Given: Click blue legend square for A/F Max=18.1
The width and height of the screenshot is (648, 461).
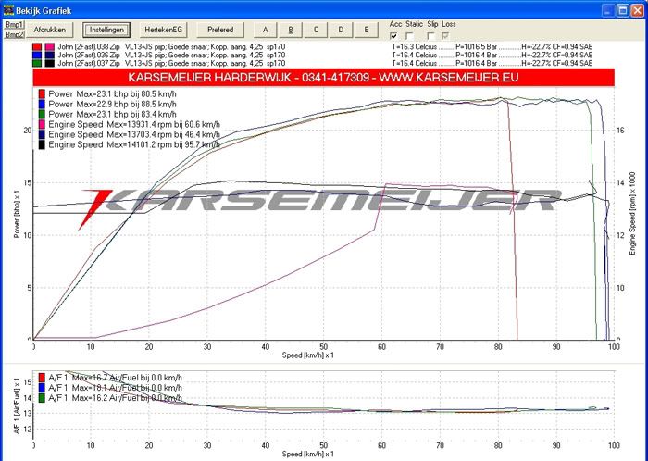Looking at the screenshot, I should (x=42, y=388).
